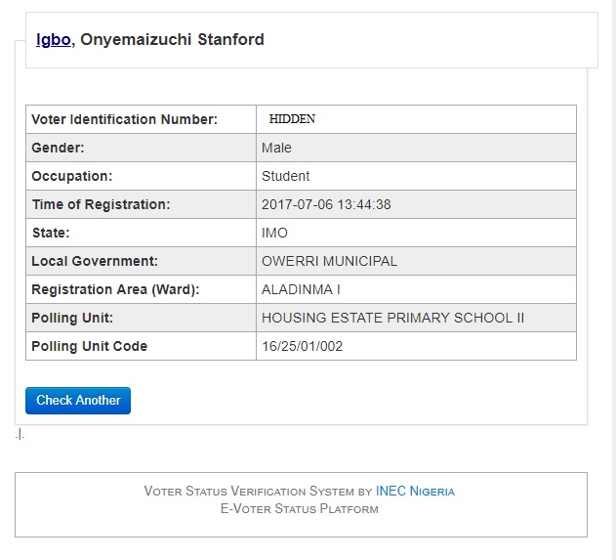Select the Polling Unit Code label
616x560 pixels.
[x=89, y=346]
